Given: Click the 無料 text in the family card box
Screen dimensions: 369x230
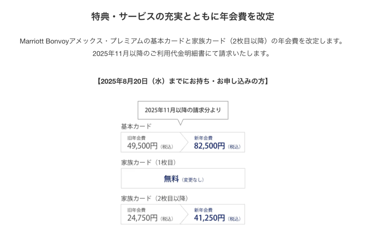Looking at the screenshot, I should pyautogui.click(x=172, y=179).
